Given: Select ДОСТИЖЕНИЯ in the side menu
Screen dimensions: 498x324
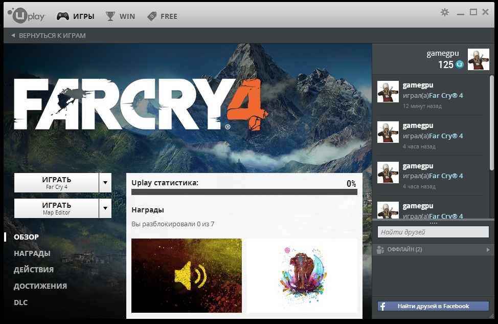Looking at the screenshot, I should pyautogui.click(x=40, y=286).
